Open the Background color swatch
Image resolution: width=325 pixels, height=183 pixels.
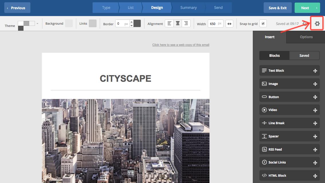pos(69,24)
